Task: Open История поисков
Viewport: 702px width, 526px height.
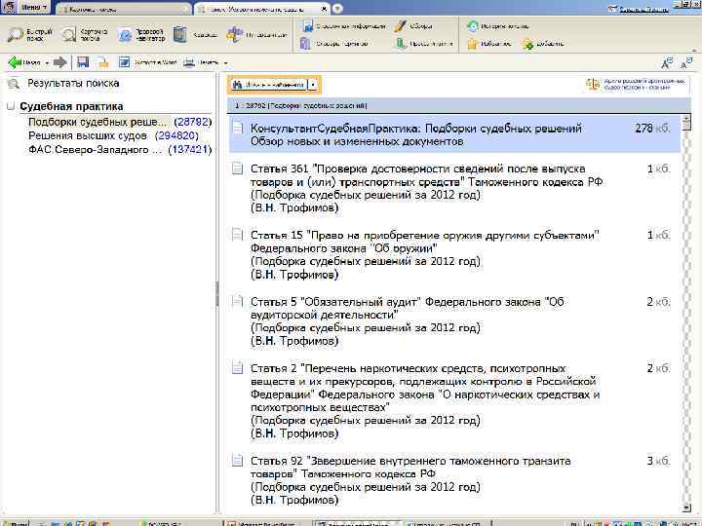Action: 498,26
